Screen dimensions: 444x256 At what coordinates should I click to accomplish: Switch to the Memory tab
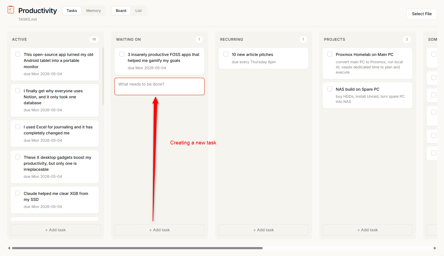pos(93,11)
